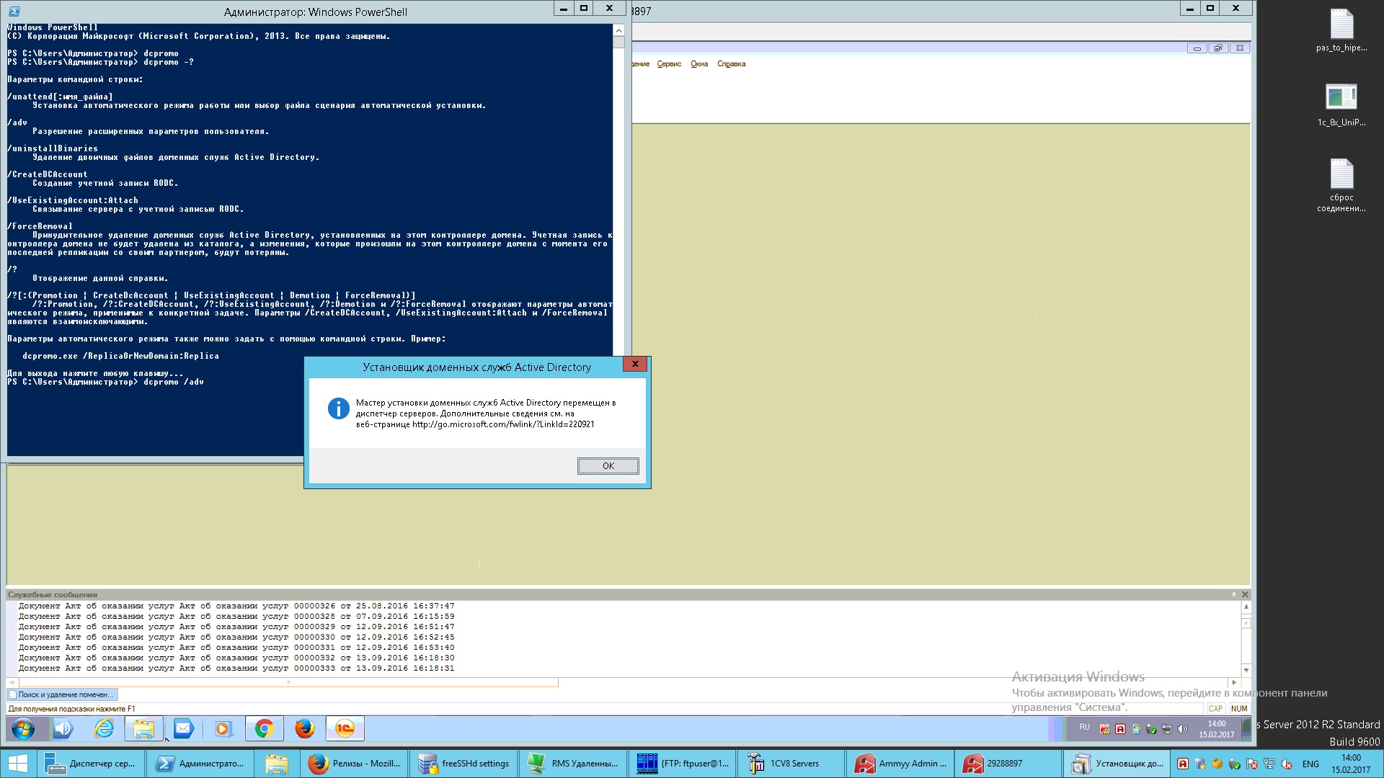This screenshot has width=1384, height=778.
Task: Click the muted volume tray icon on host
Action: tap(1287, 764)
